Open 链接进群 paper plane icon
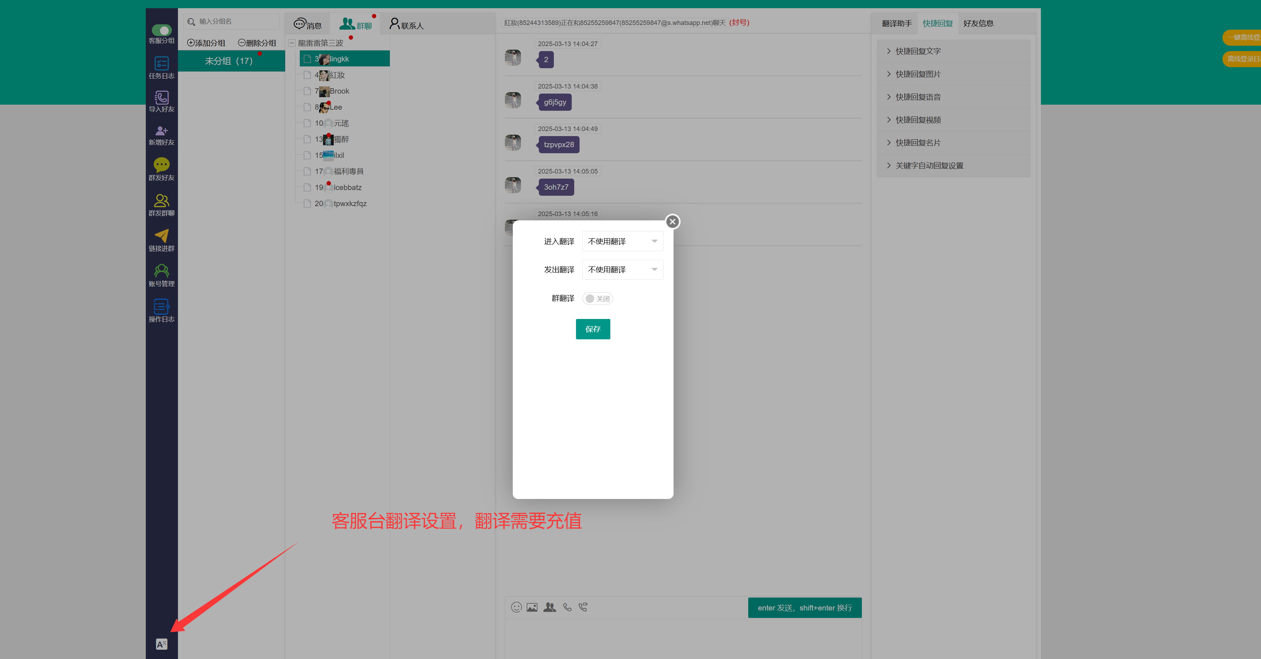1261x659 pixels. point(162,235)
